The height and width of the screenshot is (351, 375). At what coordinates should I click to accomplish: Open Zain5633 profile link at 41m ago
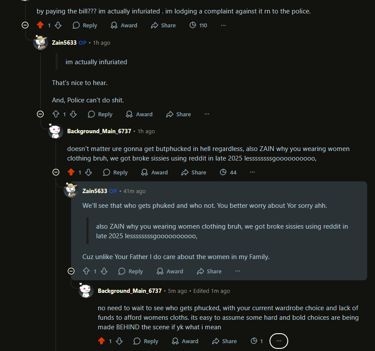click(x=95, y=191)
